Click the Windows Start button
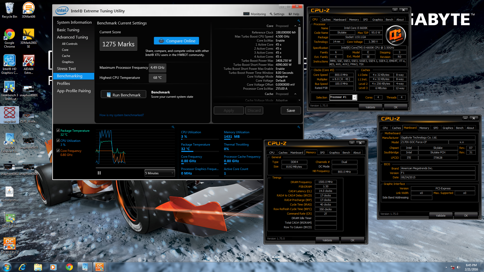 click(x=7, y=267)
